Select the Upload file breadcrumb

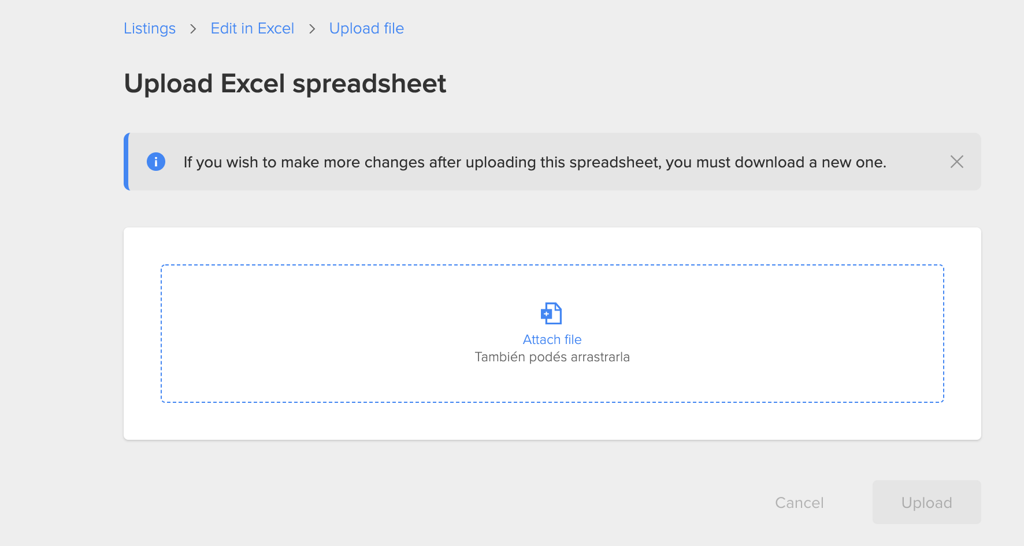tap(366, 28)
